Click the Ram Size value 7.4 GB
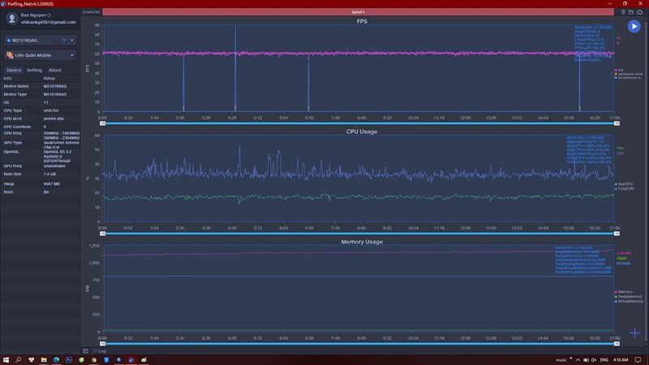This screenshot has height=365, width=649. [49, 174]
